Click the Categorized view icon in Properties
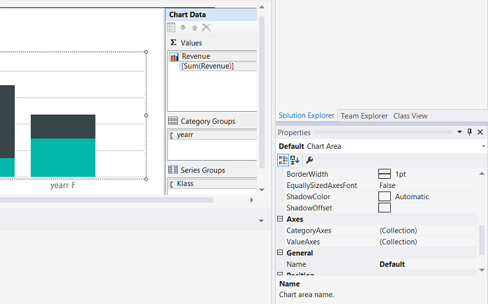This screenshot has height=304, width=488. 283,160
